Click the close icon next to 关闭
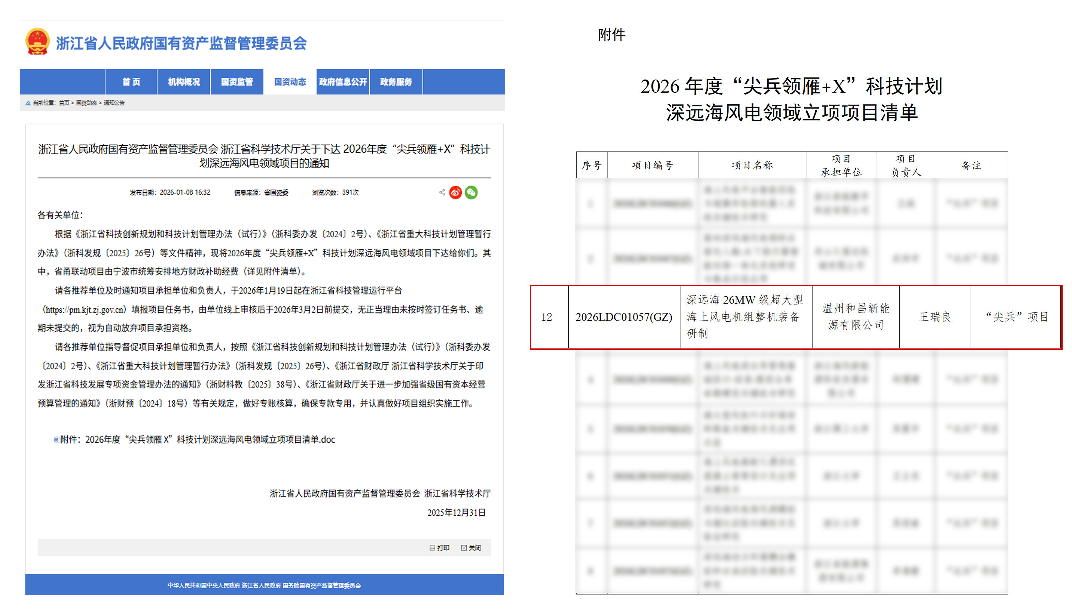 pos(464,547)
